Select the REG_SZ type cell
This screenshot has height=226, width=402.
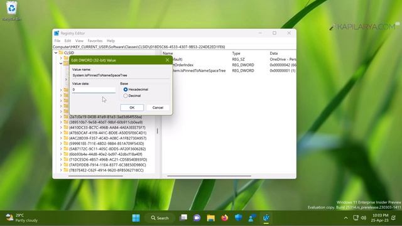(x=238, y=59)
